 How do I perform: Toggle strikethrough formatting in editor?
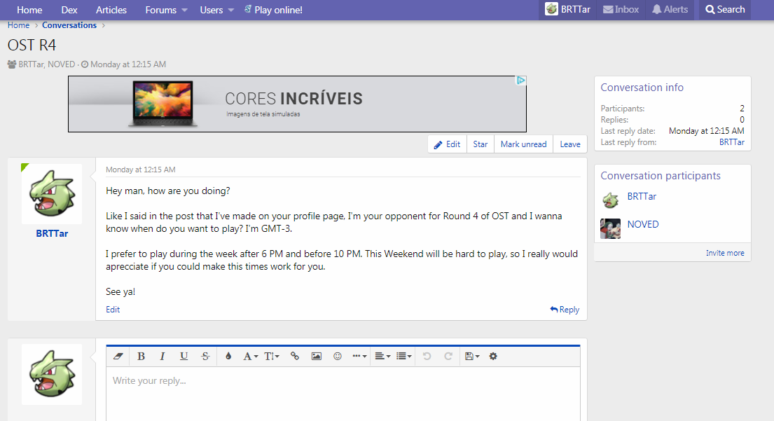tap(205, 356)
